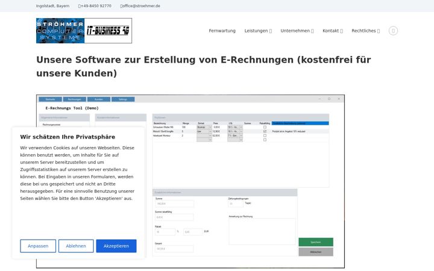Call the phone number +49-8450 92770
The image size is (434, 271).
click(95, 6)
